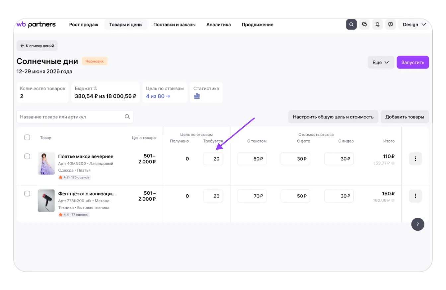Open the three-dot menu for Платье макси
This screenshot has height=290, width=446.
coord(415,159)
